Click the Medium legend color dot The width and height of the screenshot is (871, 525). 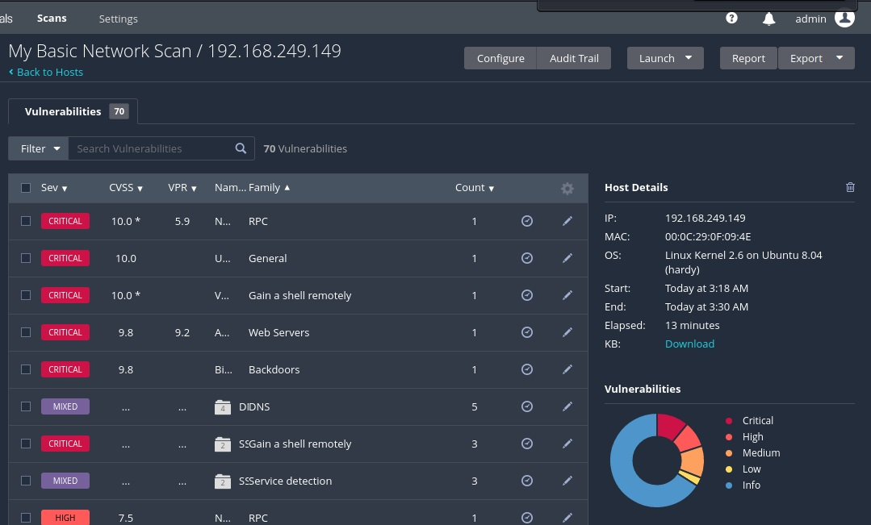coord(729,453)
